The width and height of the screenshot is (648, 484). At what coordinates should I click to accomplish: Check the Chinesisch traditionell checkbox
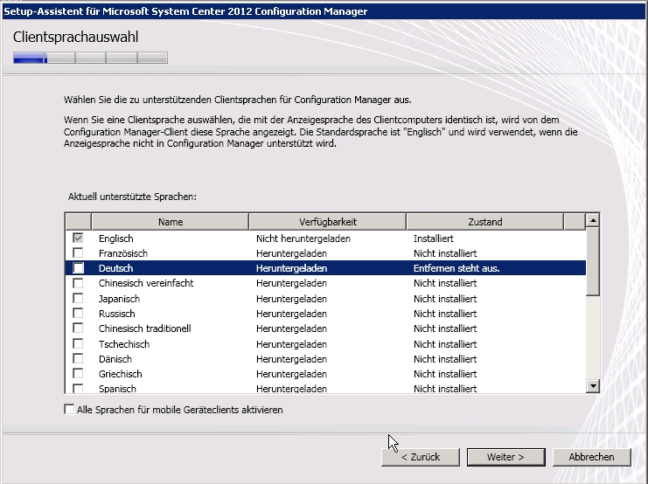(x=79, y=328)
